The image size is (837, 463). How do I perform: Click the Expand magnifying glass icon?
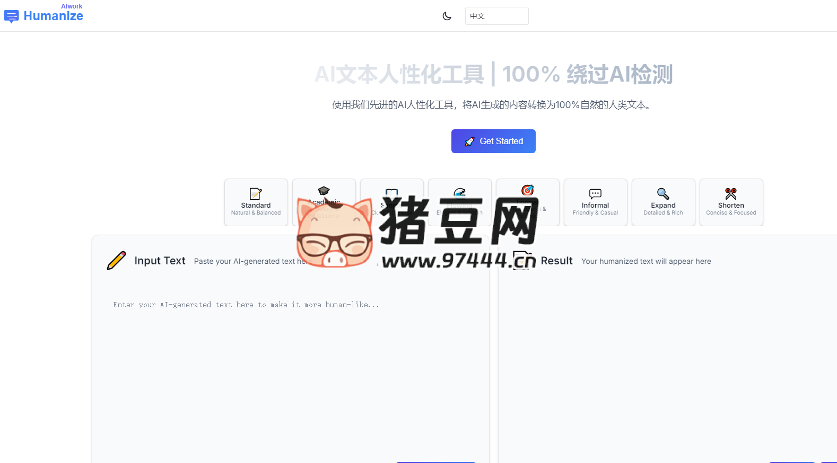(663, 194)
